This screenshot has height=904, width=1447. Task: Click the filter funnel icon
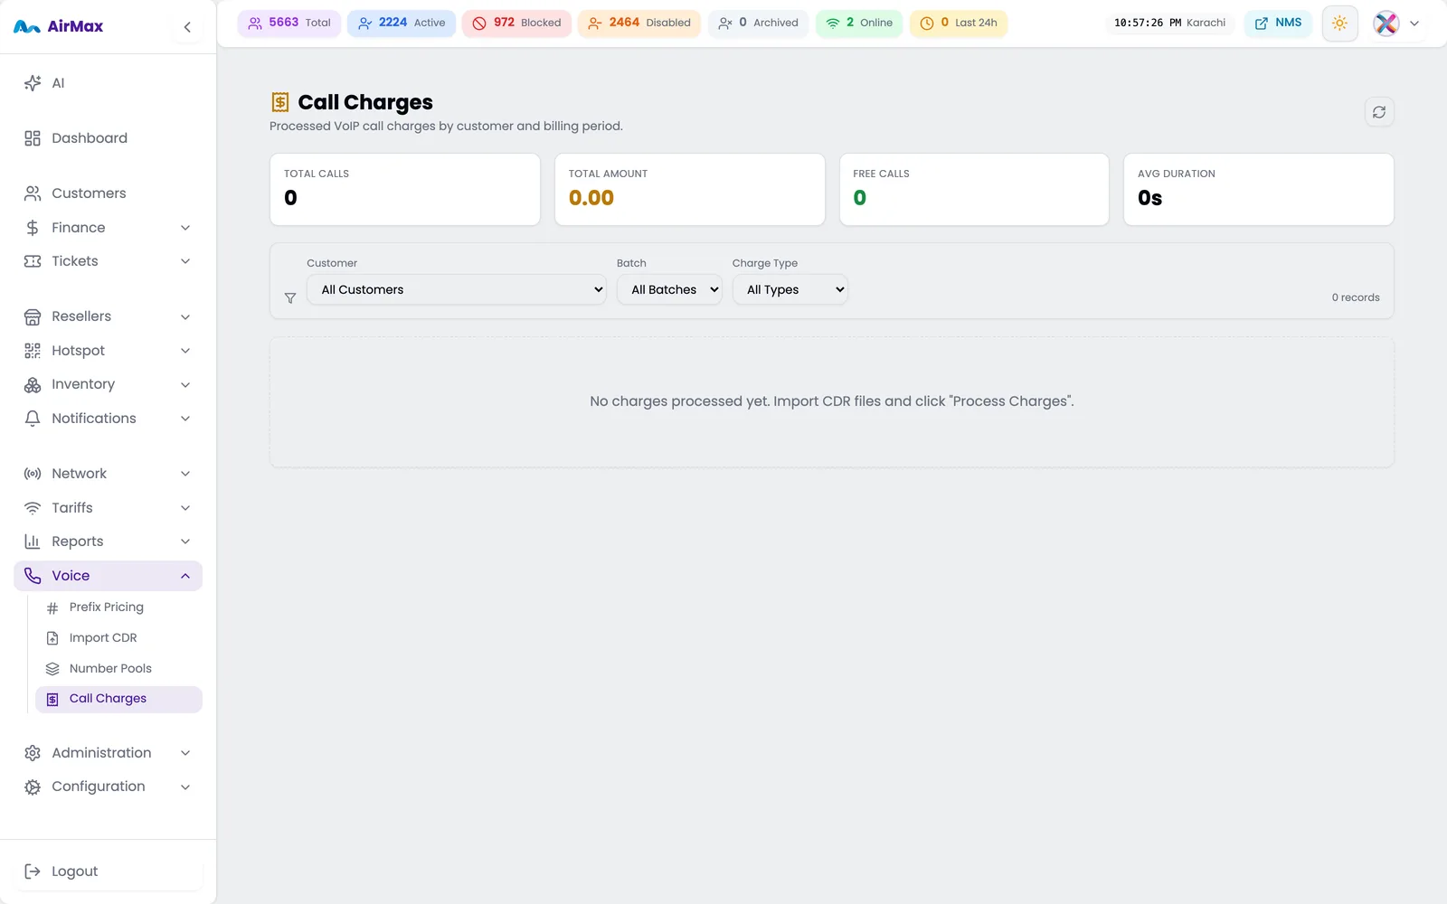(290, 297)
